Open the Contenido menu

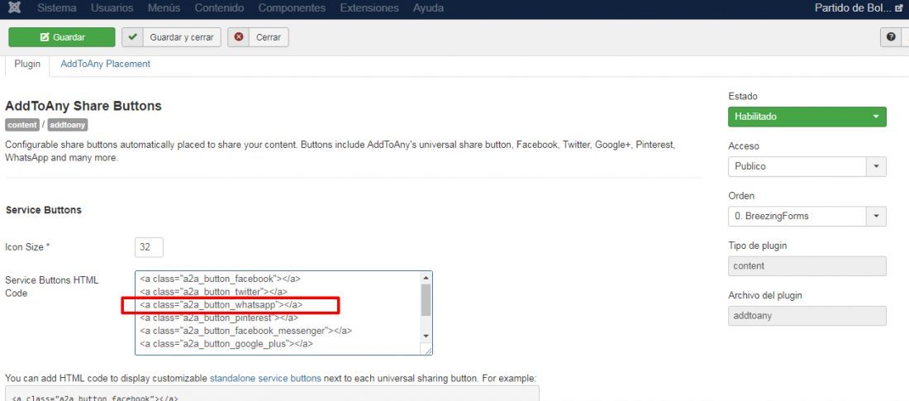219,8
